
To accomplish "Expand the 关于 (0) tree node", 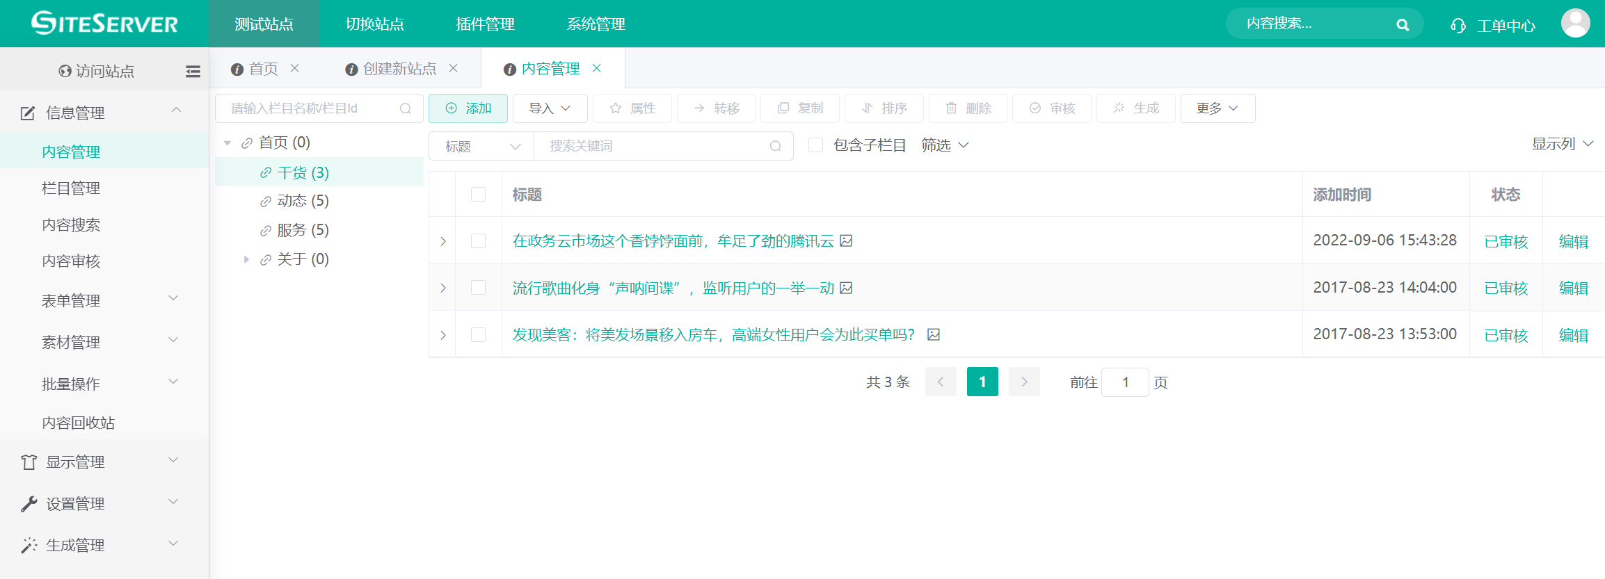I will coord(246,259).
